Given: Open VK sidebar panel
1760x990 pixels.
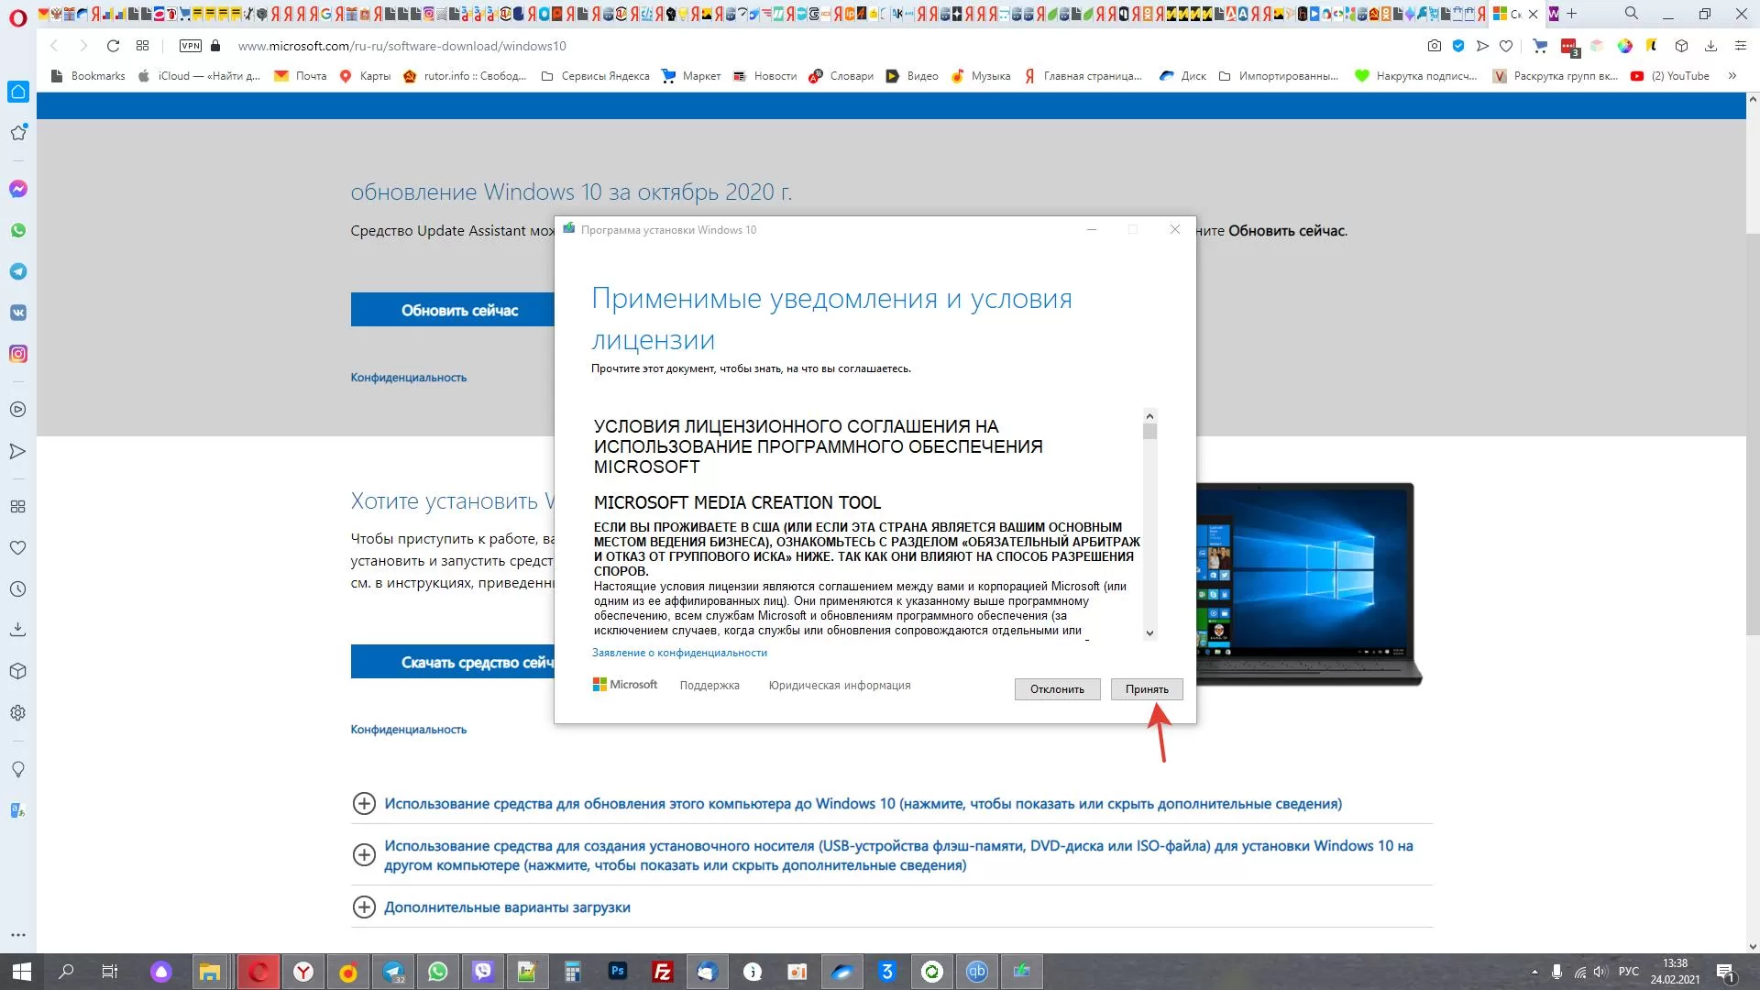Looking at the screenshot, I should pos(18,313).
